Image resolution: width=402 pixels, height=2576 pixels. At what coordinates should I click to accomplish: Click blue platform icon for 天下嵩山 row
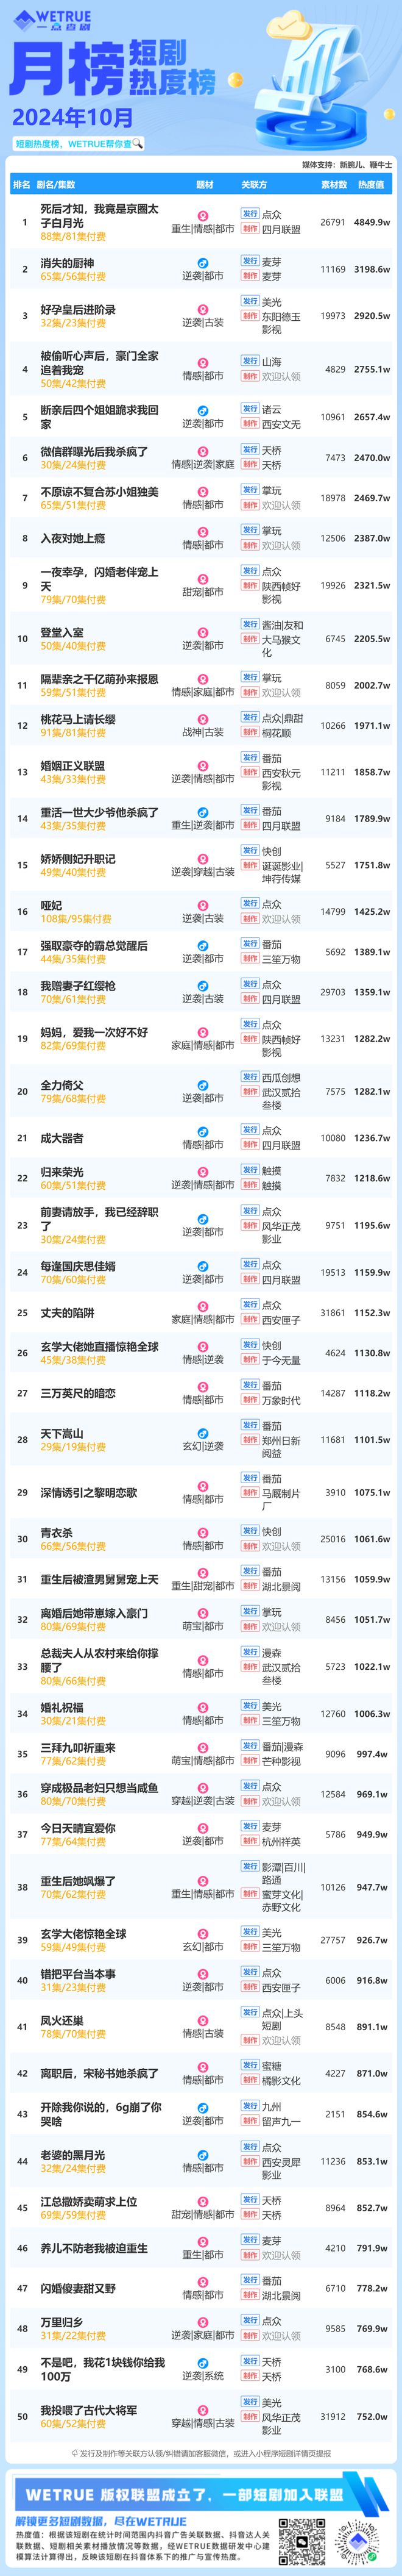pos(202,1433)
